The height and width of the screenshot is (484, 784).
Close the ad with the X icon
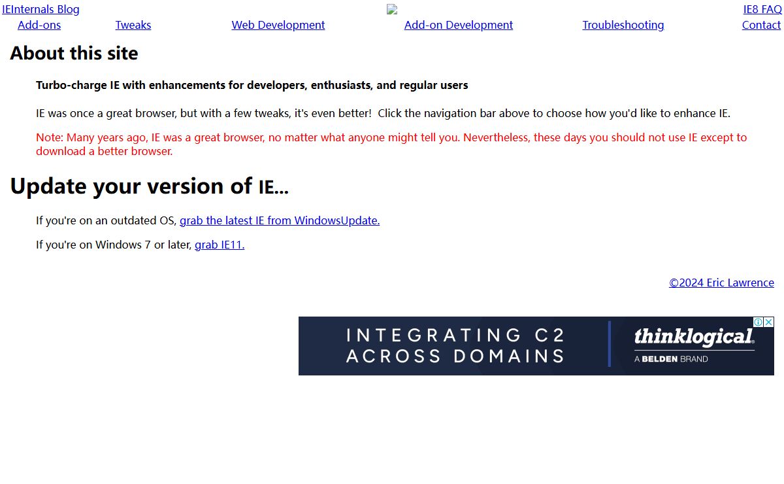tap(769, 322)
